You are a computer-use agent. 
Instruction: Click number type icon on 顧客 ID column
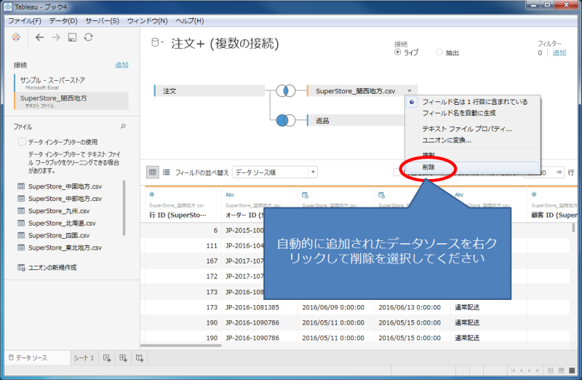pyautogui.click(x=534, y=194)
